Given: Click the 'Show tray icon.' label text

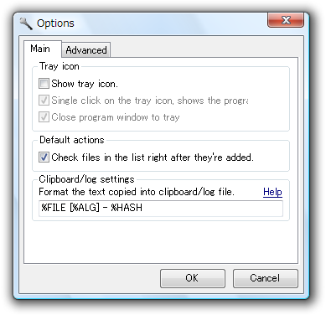Looking at the screenshot, I should pyautogui.click(x=85, y=84).
